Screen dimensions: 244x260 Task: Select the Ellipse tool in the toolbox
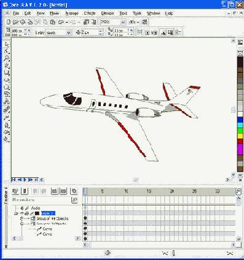(x=7, y=80)
